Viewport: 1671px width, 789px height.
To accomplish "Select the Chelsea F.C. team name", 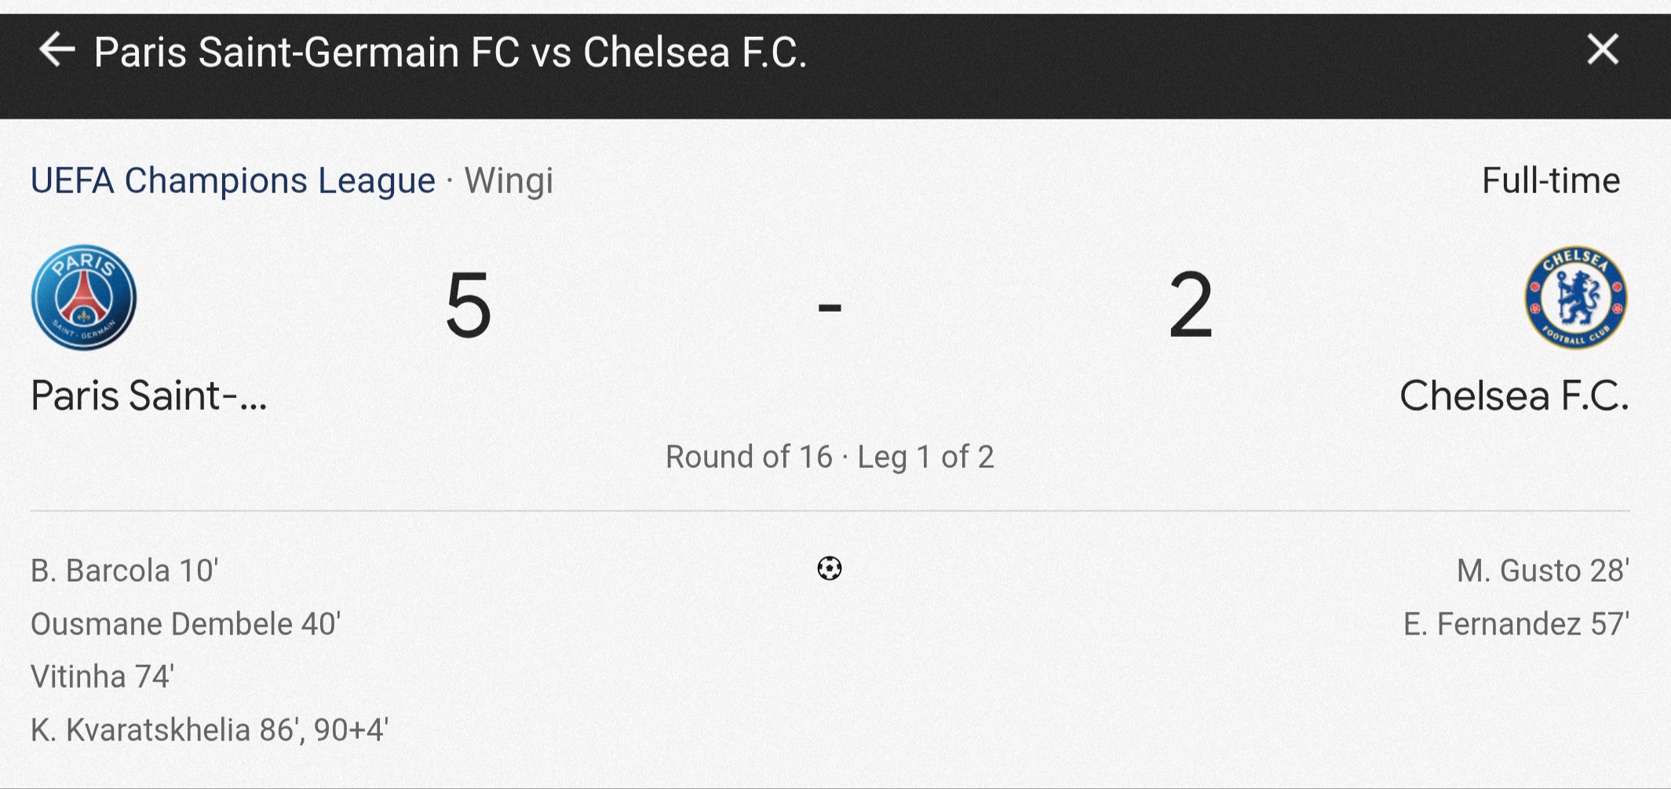I will (1514, 395).
